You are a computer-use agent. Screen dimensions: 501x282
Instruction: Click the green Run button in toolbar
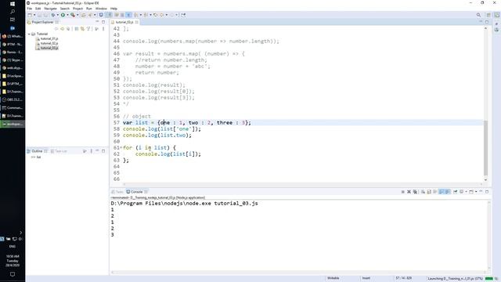pos(63,15)
